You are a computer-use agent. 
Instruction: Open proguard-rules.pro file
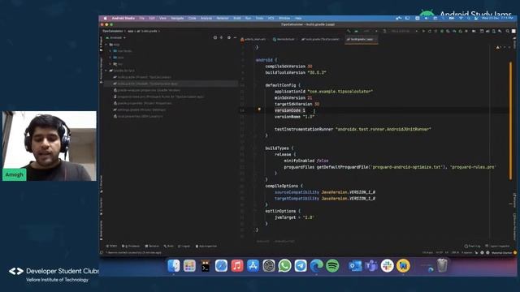coord(158,97)
